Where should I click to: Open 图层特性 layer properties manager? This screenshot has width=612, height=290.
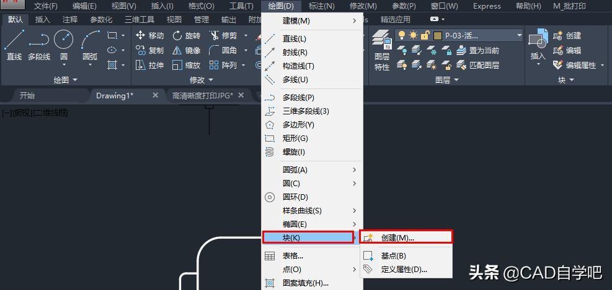[x=382, y=51]
